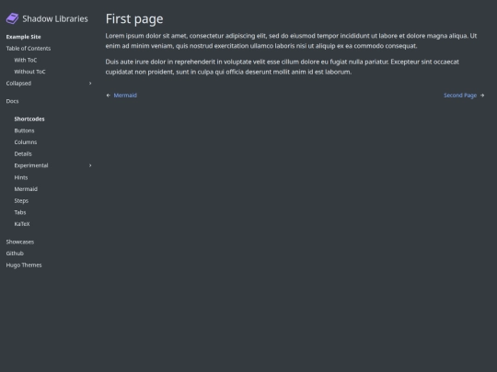Image resolution: width=497 pixels, height=372 pixels.
Task: Open the Shortcodes section heading
Action: point(29,118)
